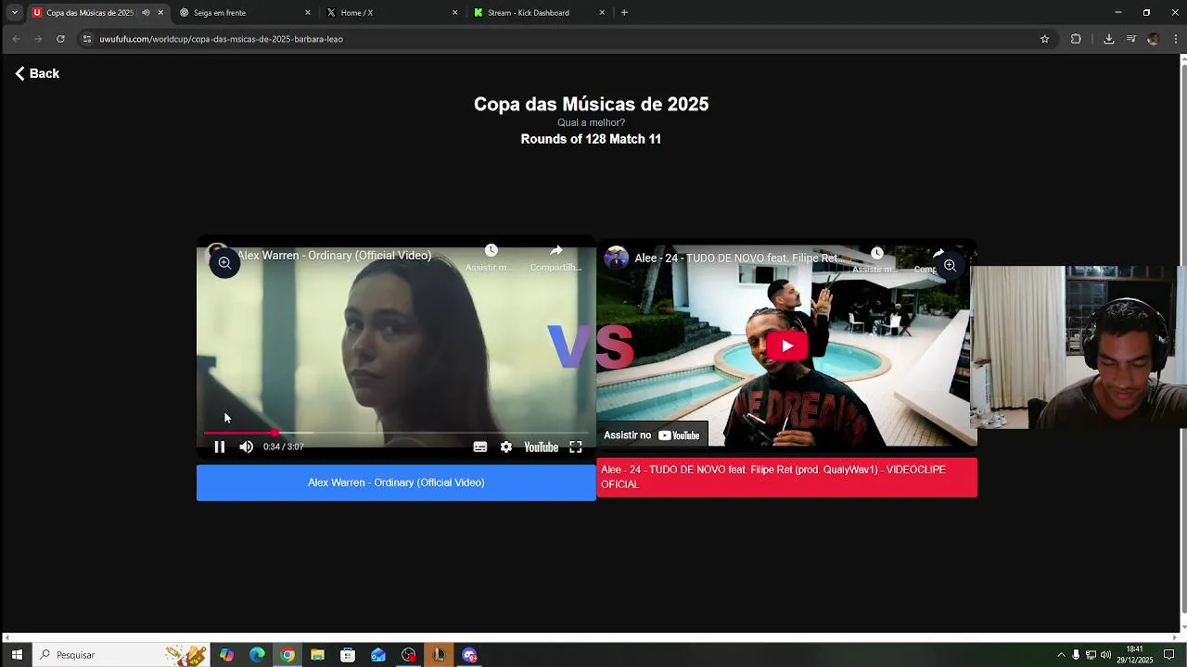Open Discord from taskbar

(469, 655)
